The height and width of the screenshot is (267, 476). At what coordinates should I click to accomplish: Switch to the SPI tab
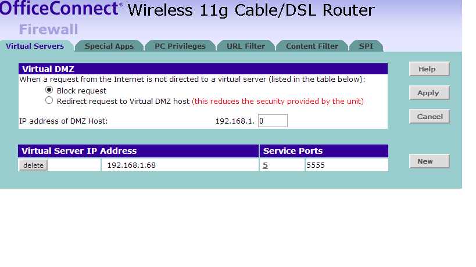366,46
